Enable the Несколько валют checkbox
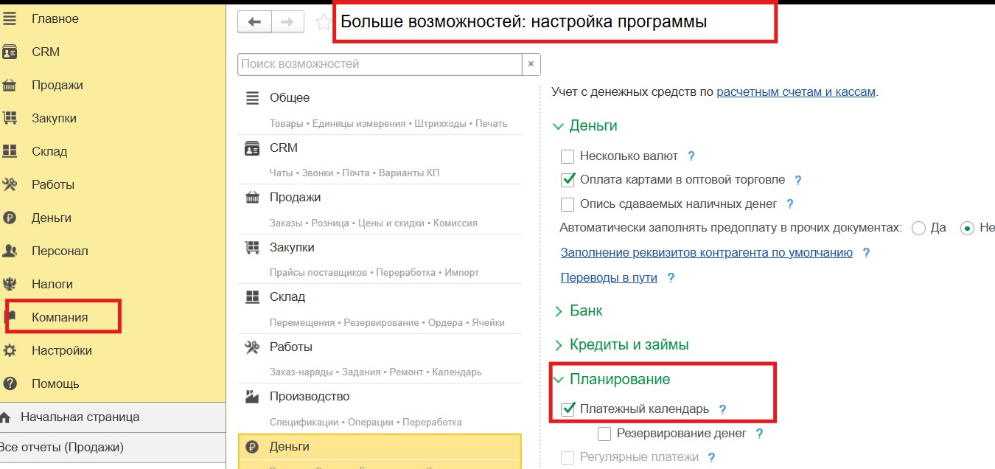995x469 pixels. [x=568, y=156]
